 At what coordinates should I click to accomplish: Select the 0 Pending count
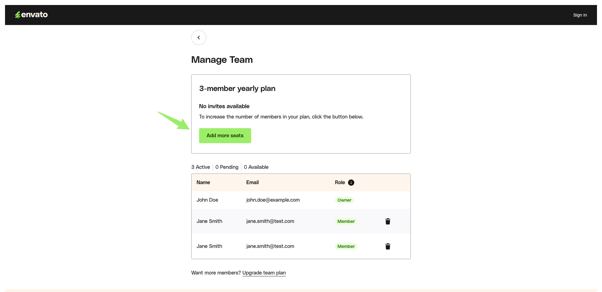click(227, 167)
